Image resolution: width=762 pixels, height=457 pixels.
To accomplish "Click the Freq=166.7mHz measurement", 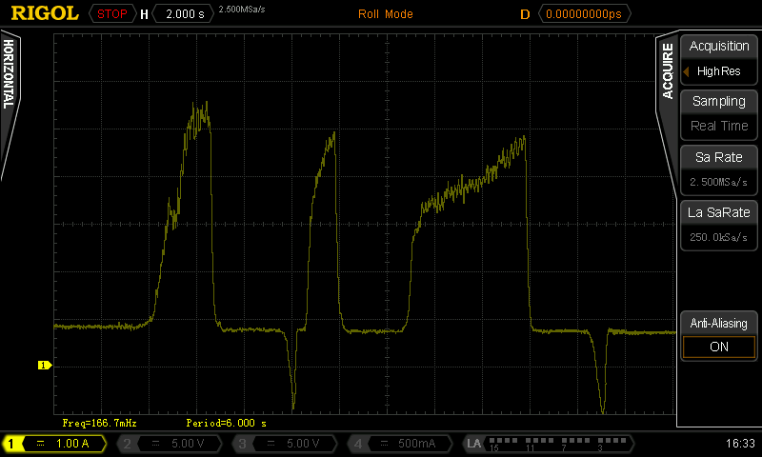I will [x=100, y=423].
